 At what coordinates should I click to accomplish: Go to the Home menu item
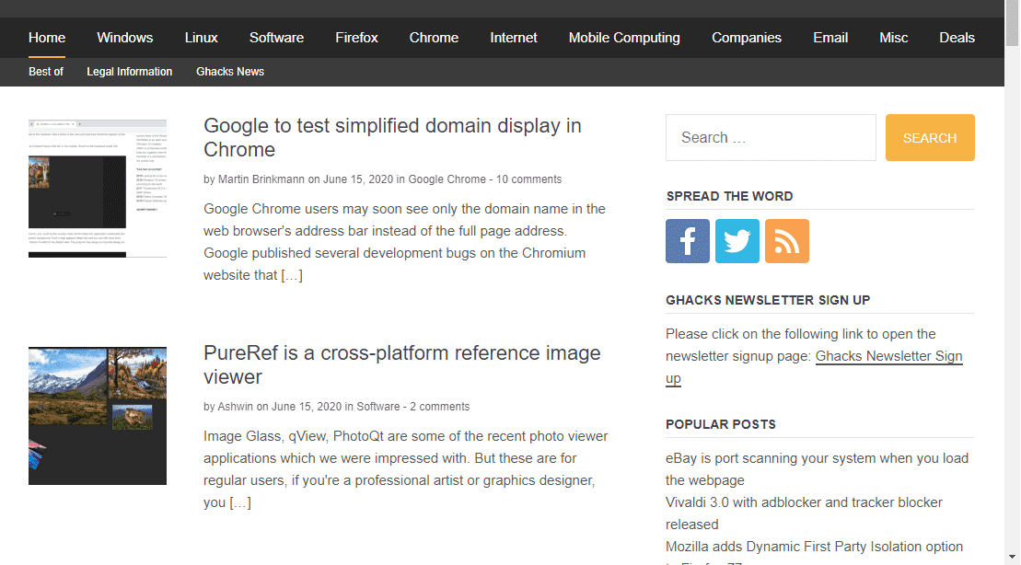tap(47, 38)
